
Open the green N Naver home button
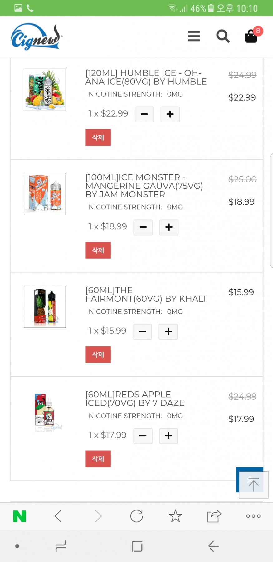tap(19, 516)
